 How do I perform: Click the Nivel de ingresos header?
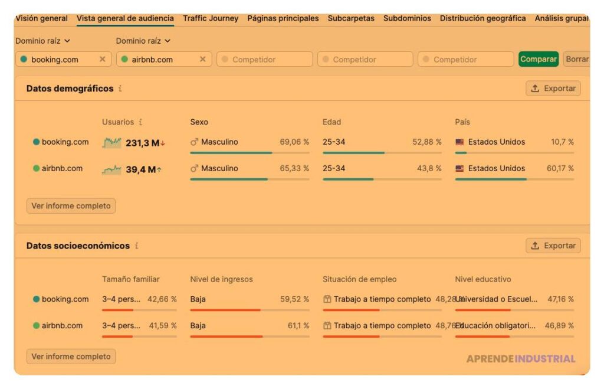[222, 279]
